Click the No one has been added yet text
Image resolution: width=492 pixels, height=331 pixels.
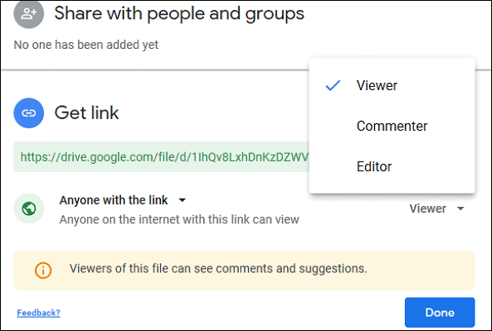[x=86, y=45]
